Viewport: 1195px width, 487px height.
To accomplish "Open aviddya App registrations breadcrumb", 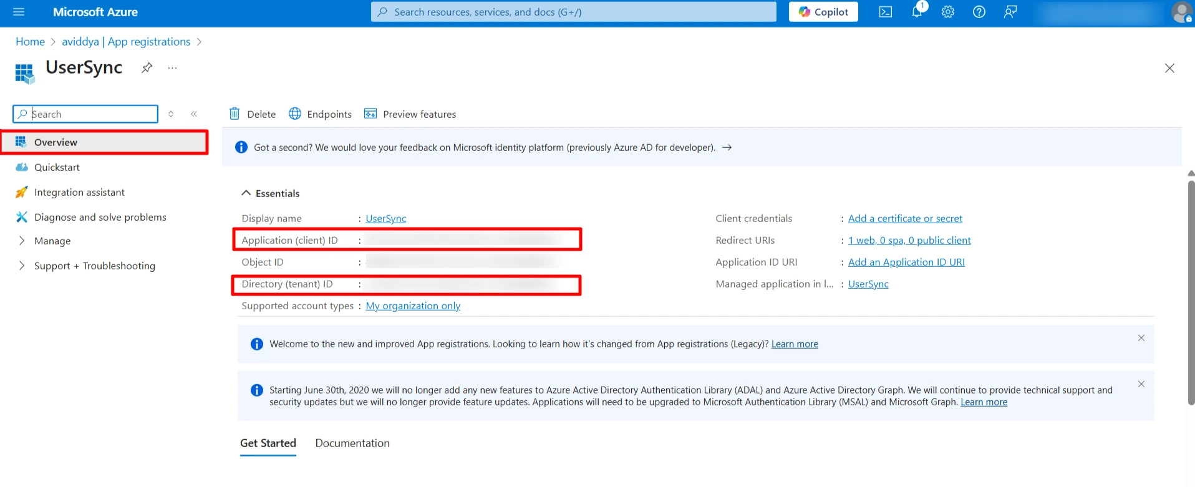I will point(126,42).
